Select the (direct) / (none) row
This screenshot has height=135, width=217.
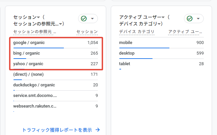pos(56,75)
